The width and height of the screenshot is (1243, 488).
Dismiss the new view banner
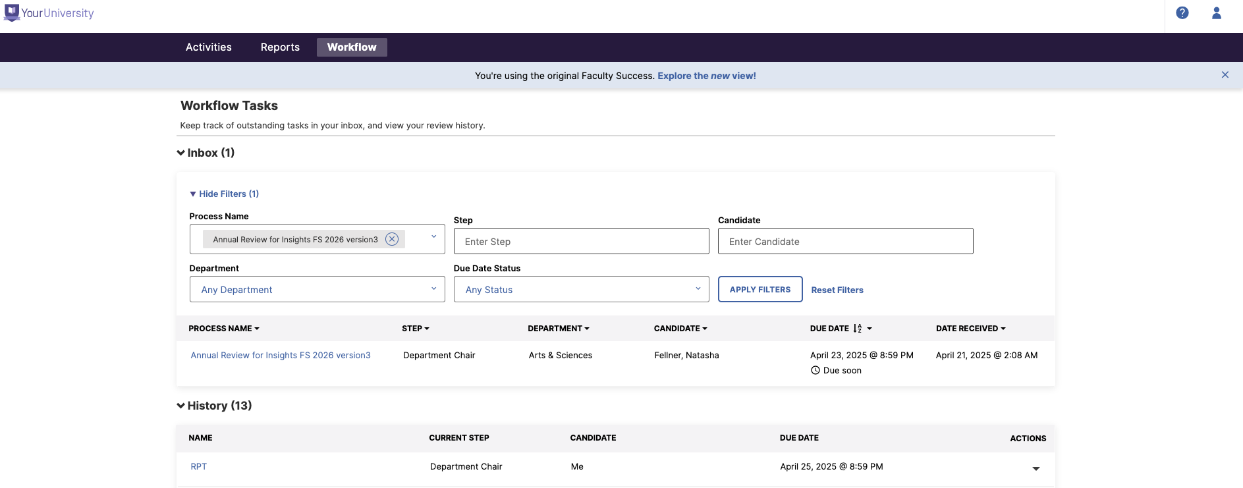(1225, 75)
